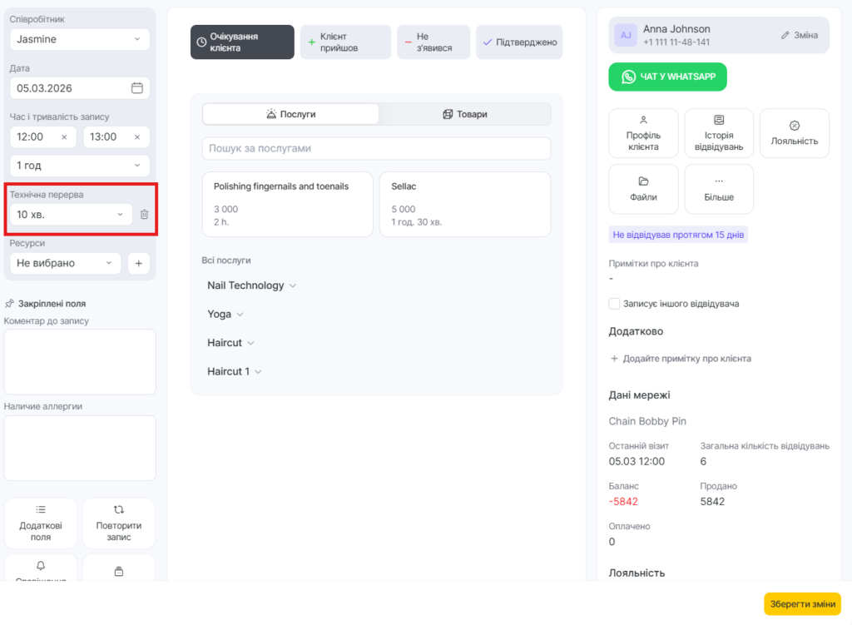Open Історія відвідувань tile

(719, 133)
